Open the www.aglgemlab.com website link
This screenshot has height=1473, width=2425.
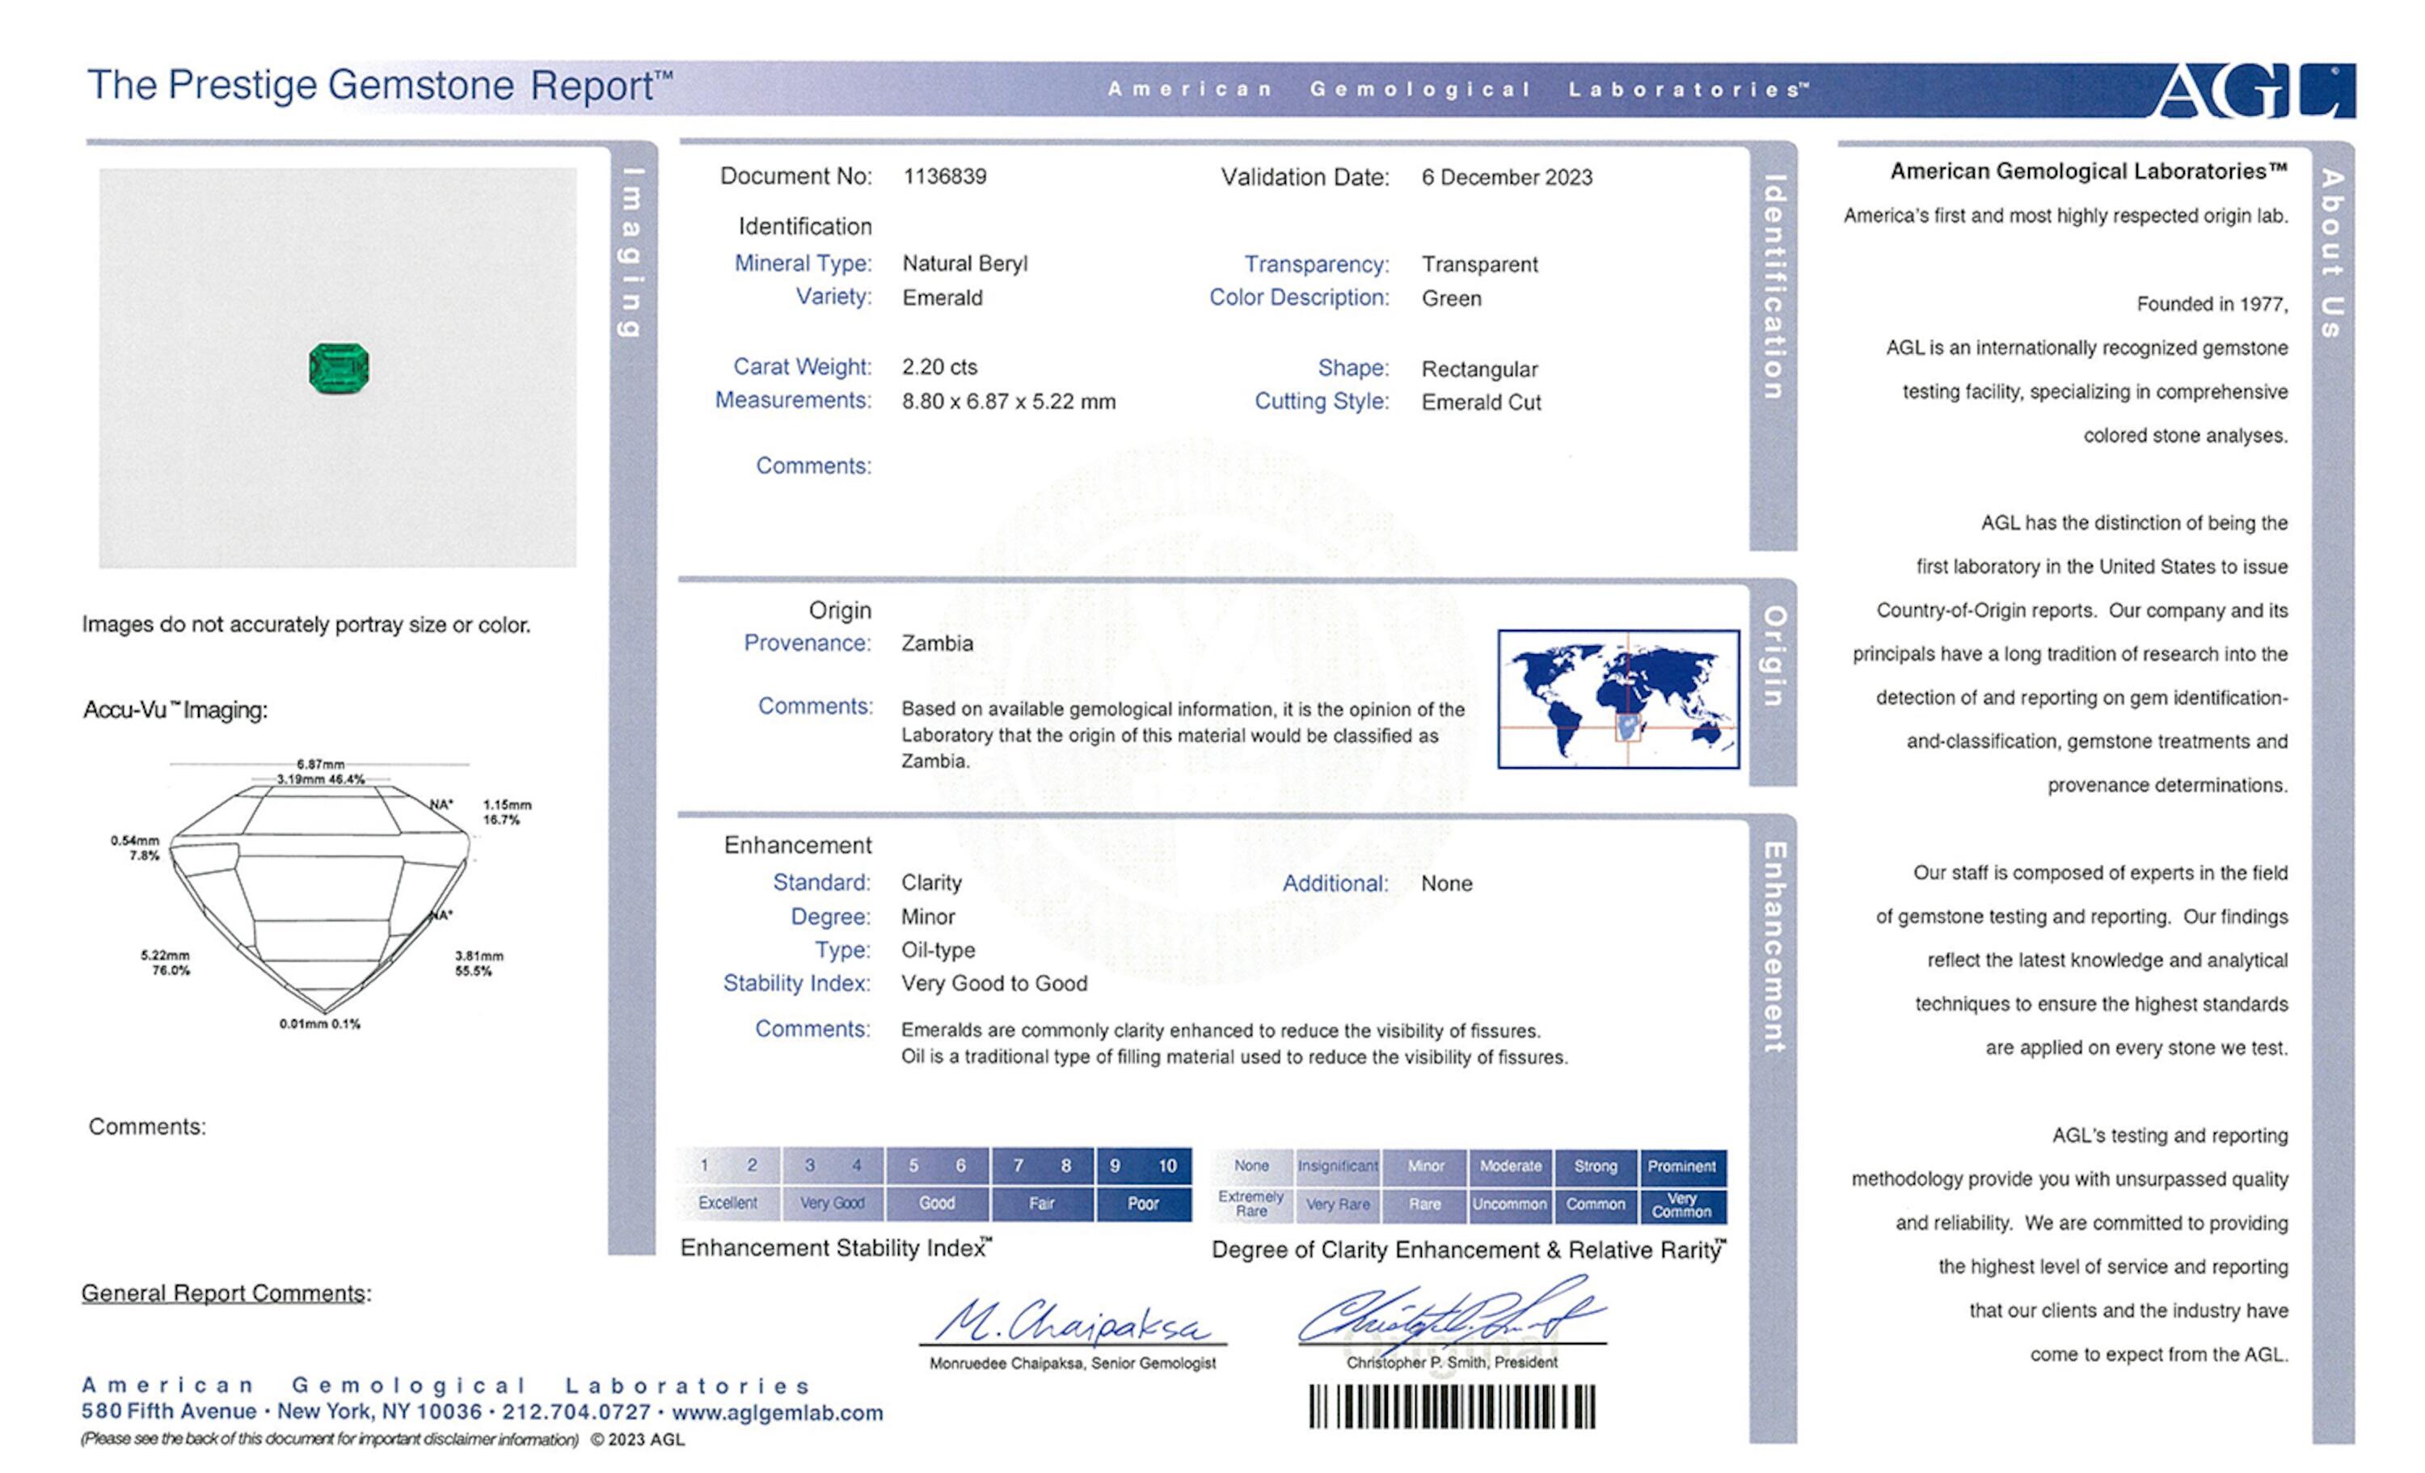(x=778, y=1413)
